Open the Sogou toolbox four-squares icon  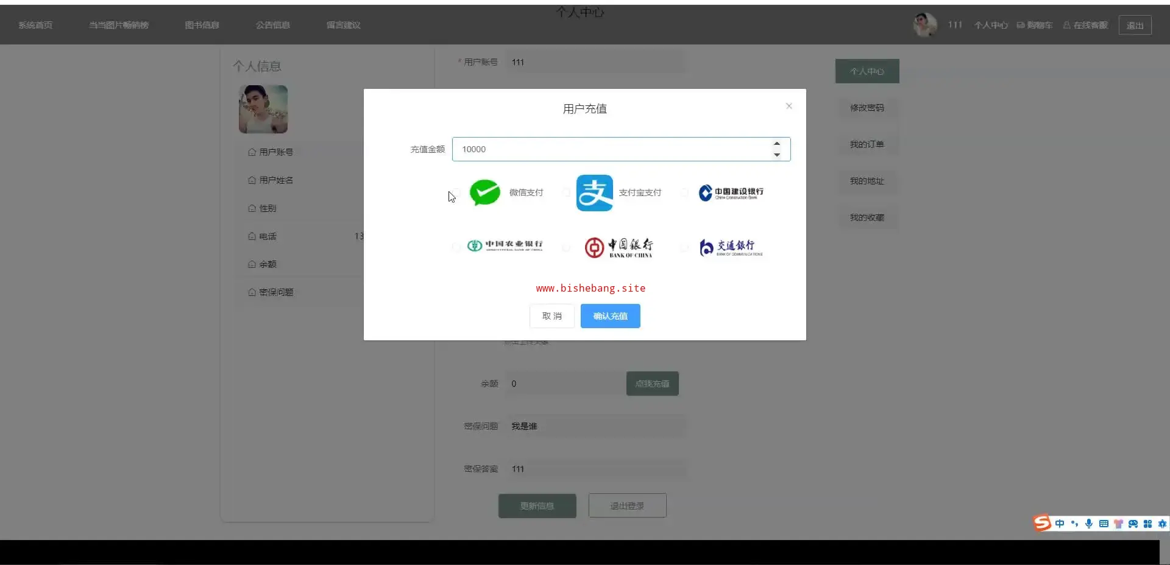[1147, 524]
